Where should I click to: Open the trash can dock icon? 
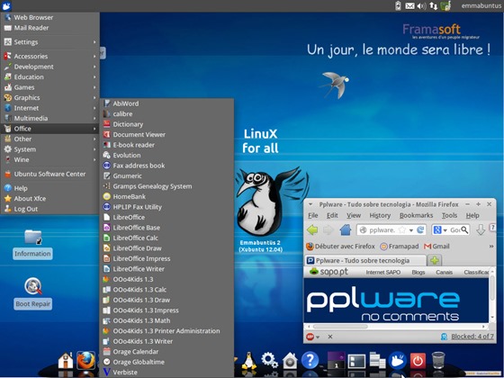(438, 360)
